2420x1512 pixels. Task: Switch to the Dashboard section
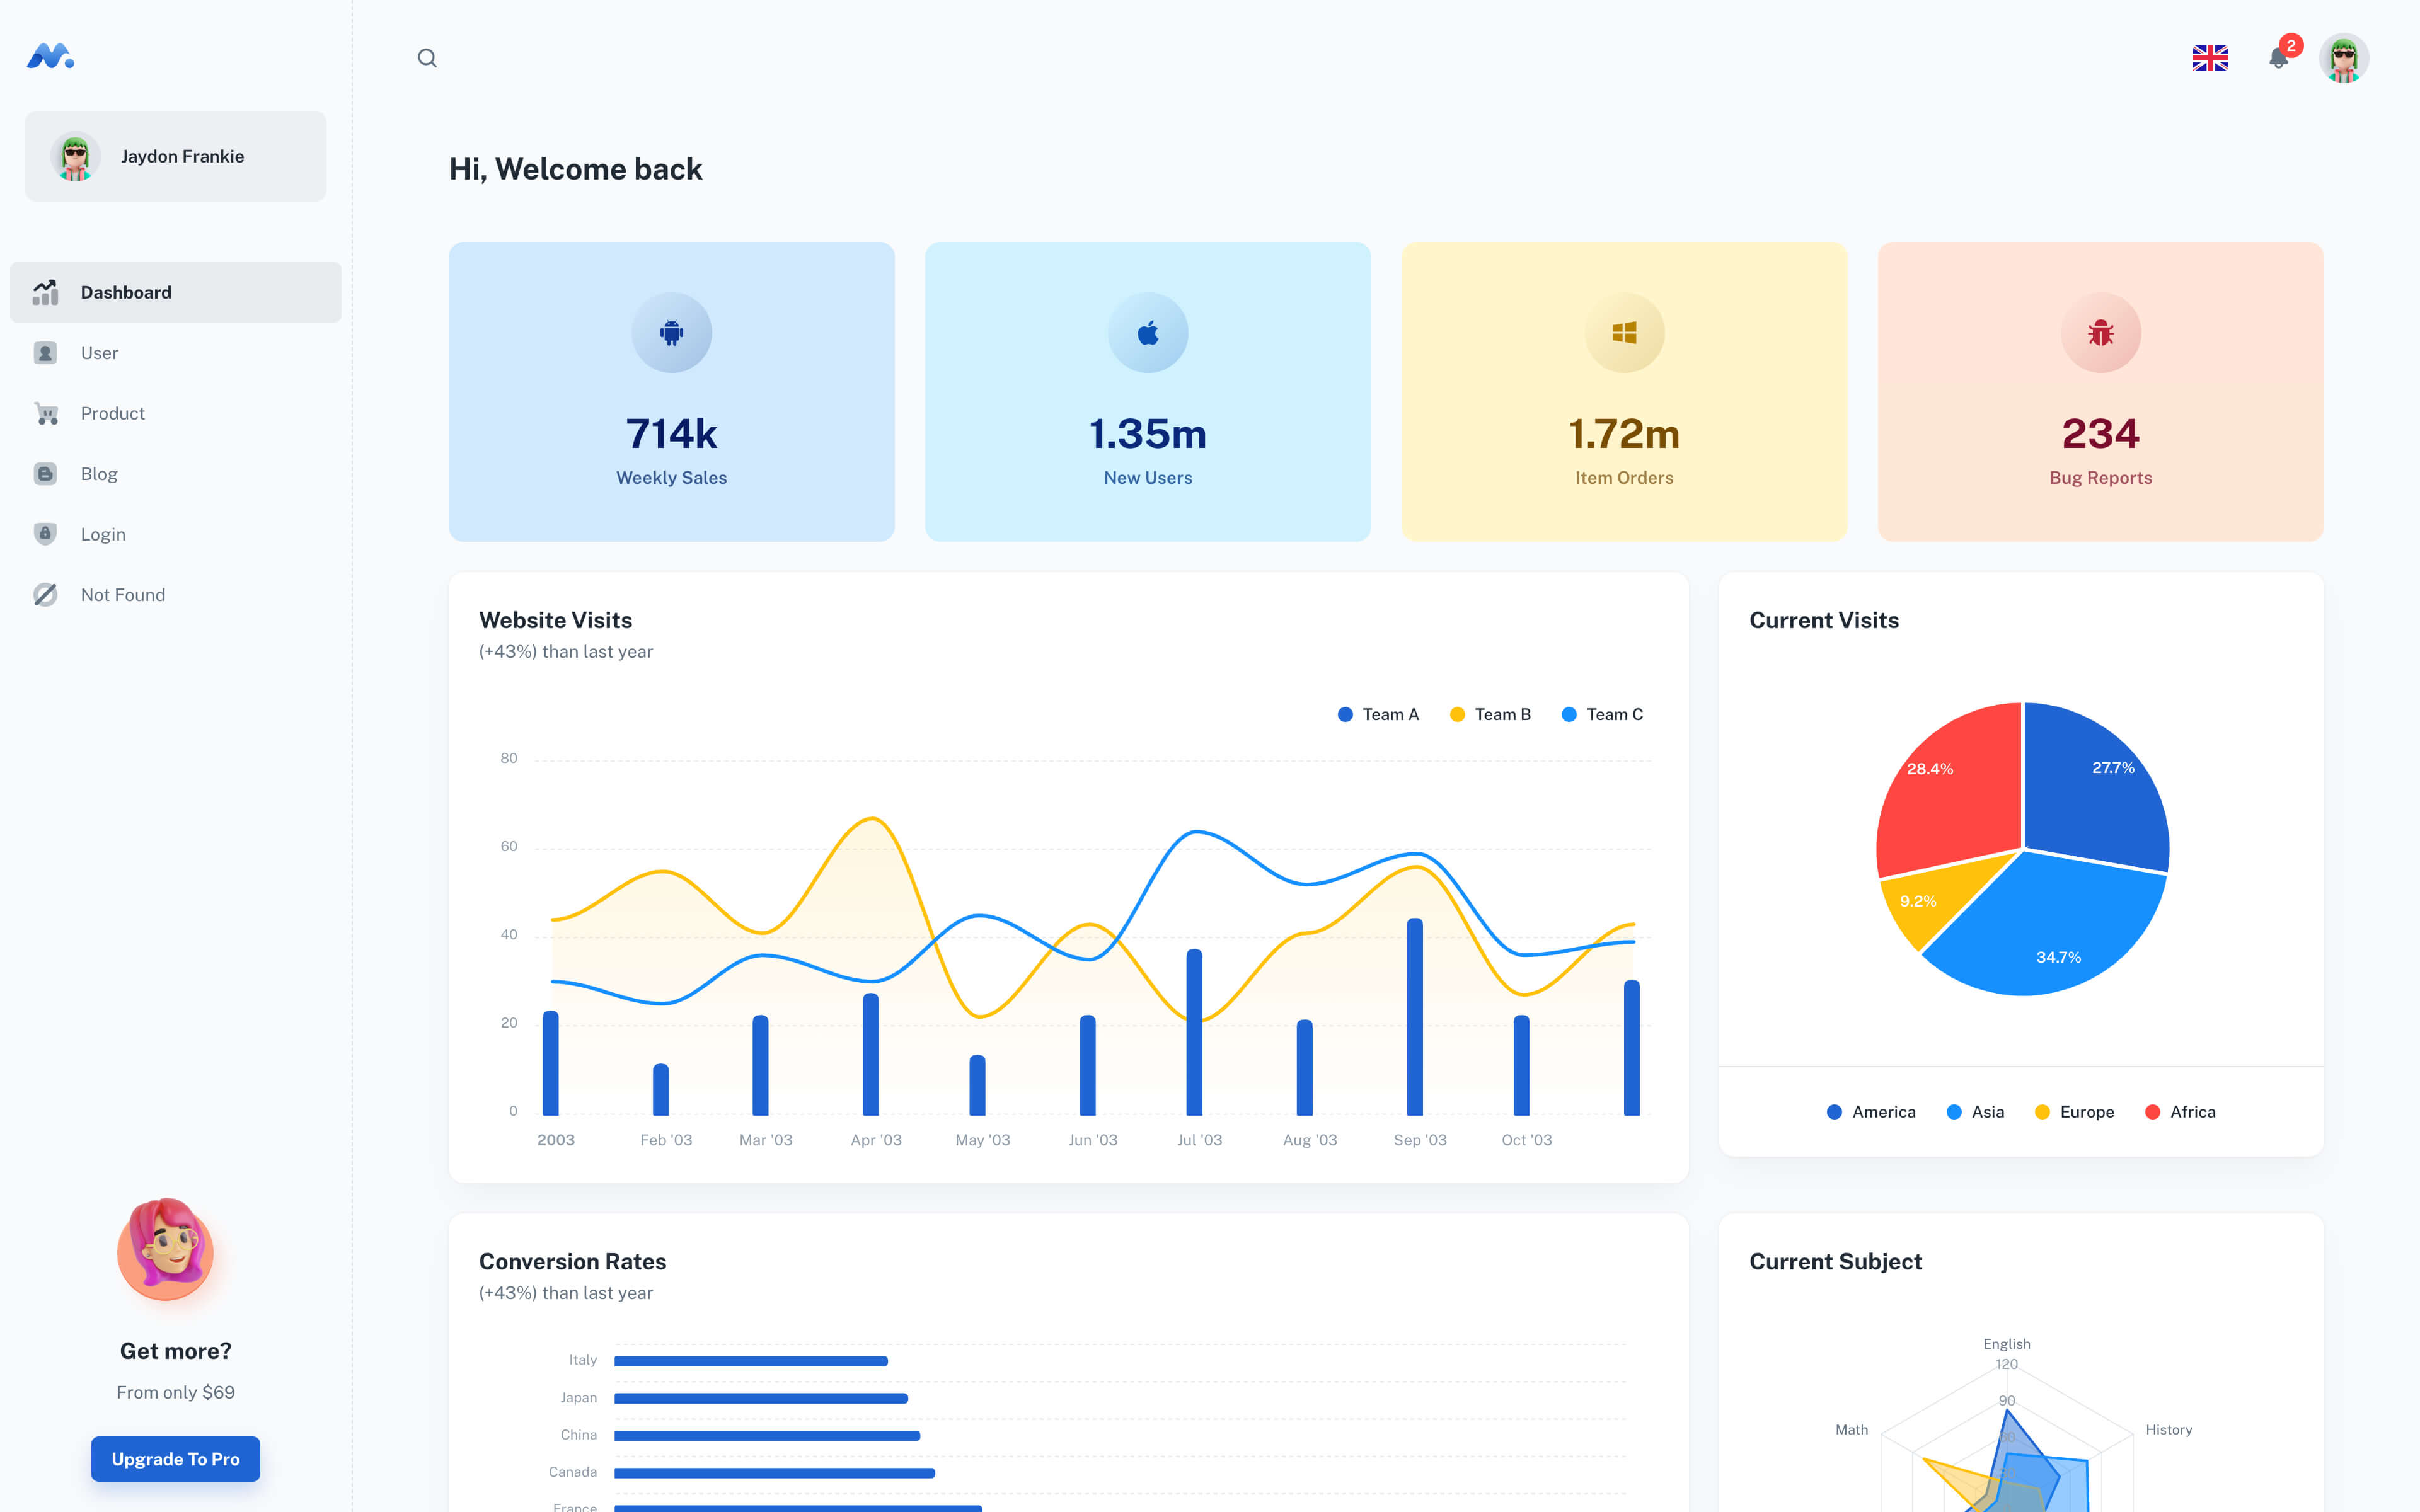(126, 292)
